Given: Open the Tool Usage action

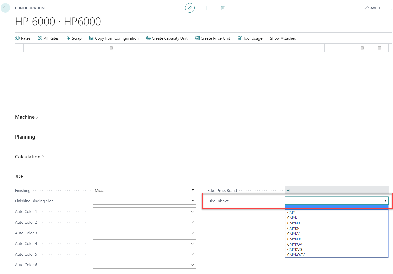Looking at the screenshot, I should [x=250, y=38].
